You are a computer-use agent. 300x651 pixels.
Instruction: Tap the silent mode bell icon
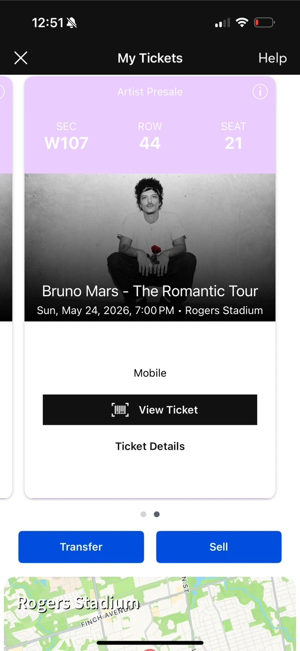point(71,23)
